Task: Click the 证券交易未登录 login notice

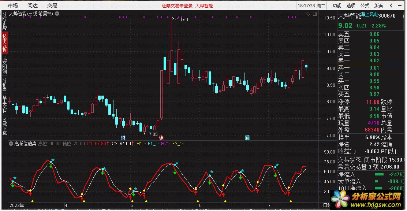Action: 177,6
